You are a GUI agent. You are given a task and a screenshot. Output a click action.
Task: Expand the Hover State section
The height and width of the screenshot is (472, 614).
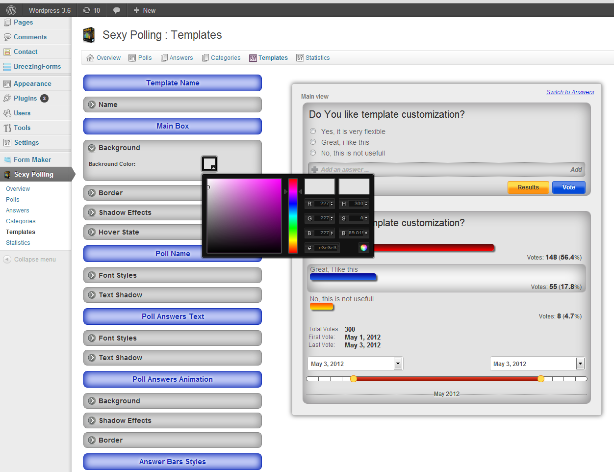[143, 232]
